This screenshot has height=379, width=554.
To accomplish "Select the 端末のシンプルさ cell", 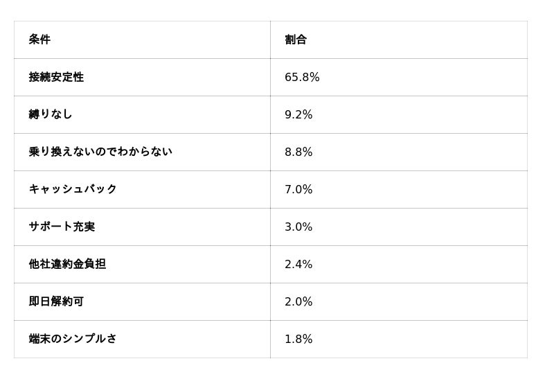I will [73, 339].
